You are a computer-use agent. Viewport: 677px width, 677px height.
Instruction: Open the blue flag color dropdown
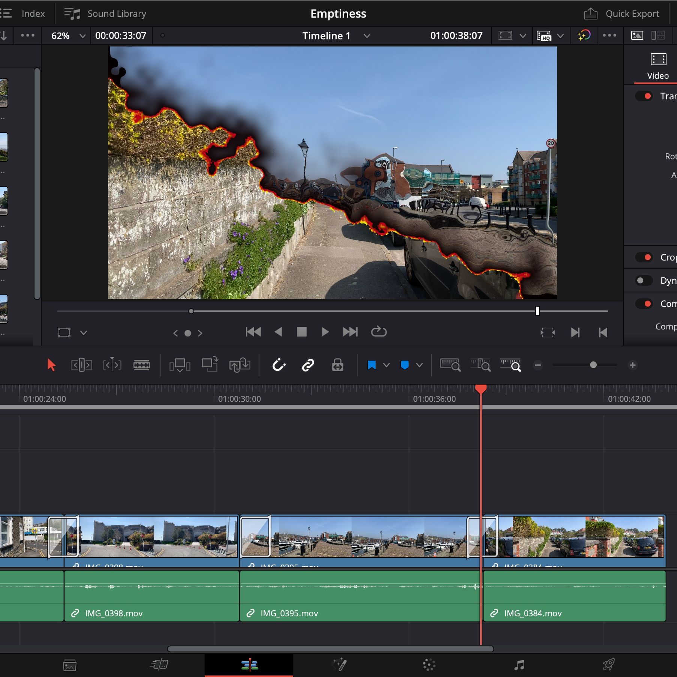coord(386,365)
